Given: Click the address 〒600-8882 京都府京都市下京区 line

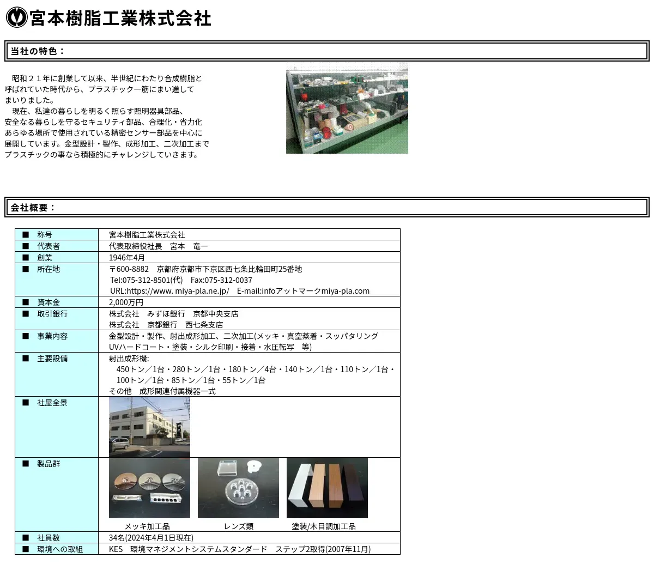Looking at the screenshot, I should point(205,269).
